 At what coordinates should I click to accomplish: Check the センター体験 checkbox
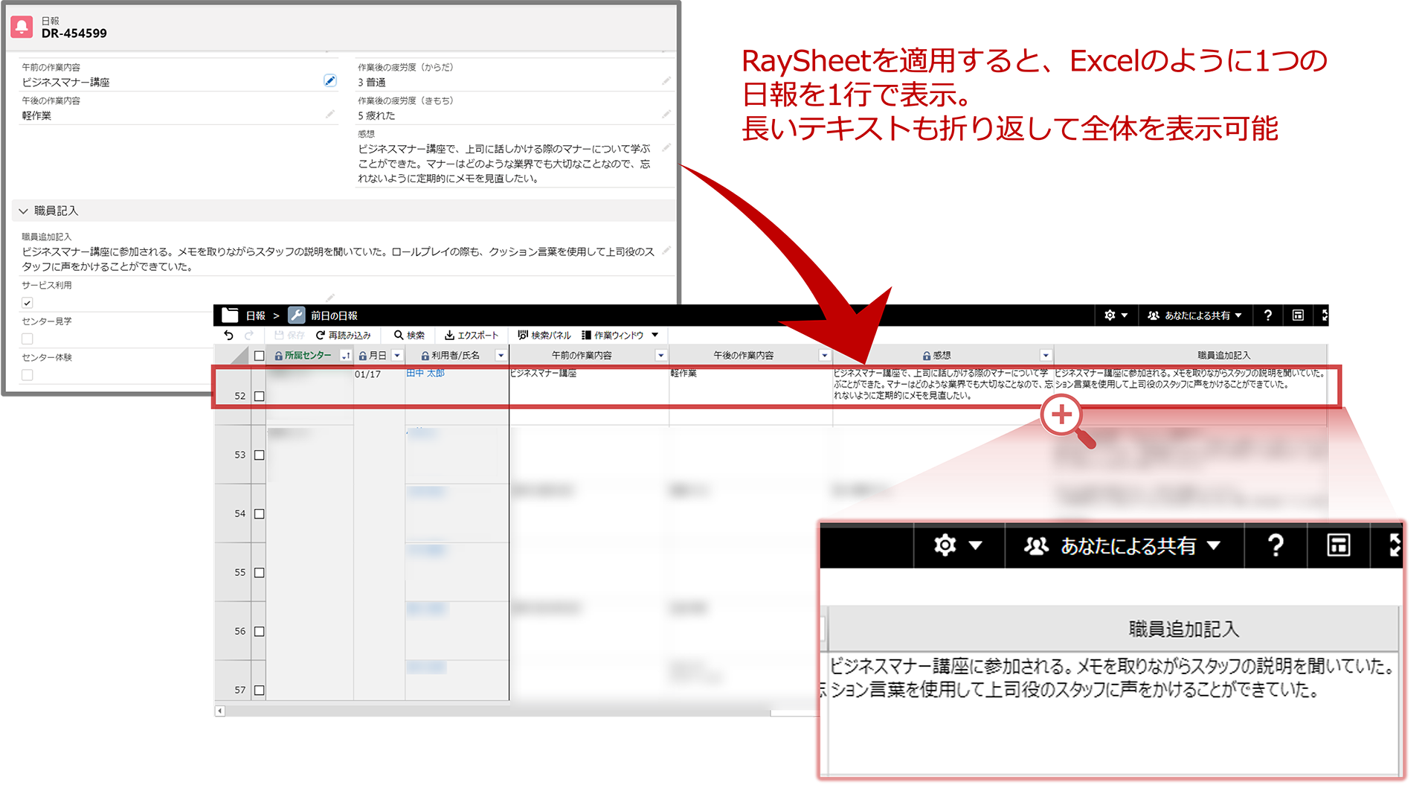28,375
